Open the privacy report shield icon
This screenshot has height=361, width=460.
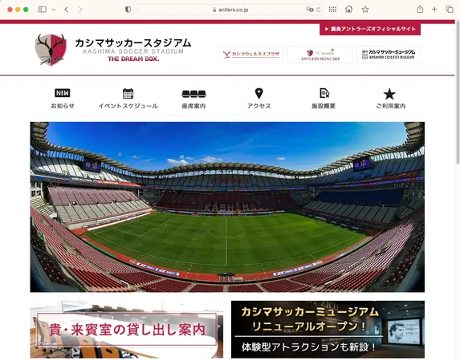point(128,10)
